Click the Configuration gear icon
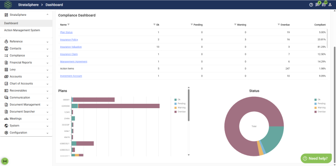 (6, 133)
